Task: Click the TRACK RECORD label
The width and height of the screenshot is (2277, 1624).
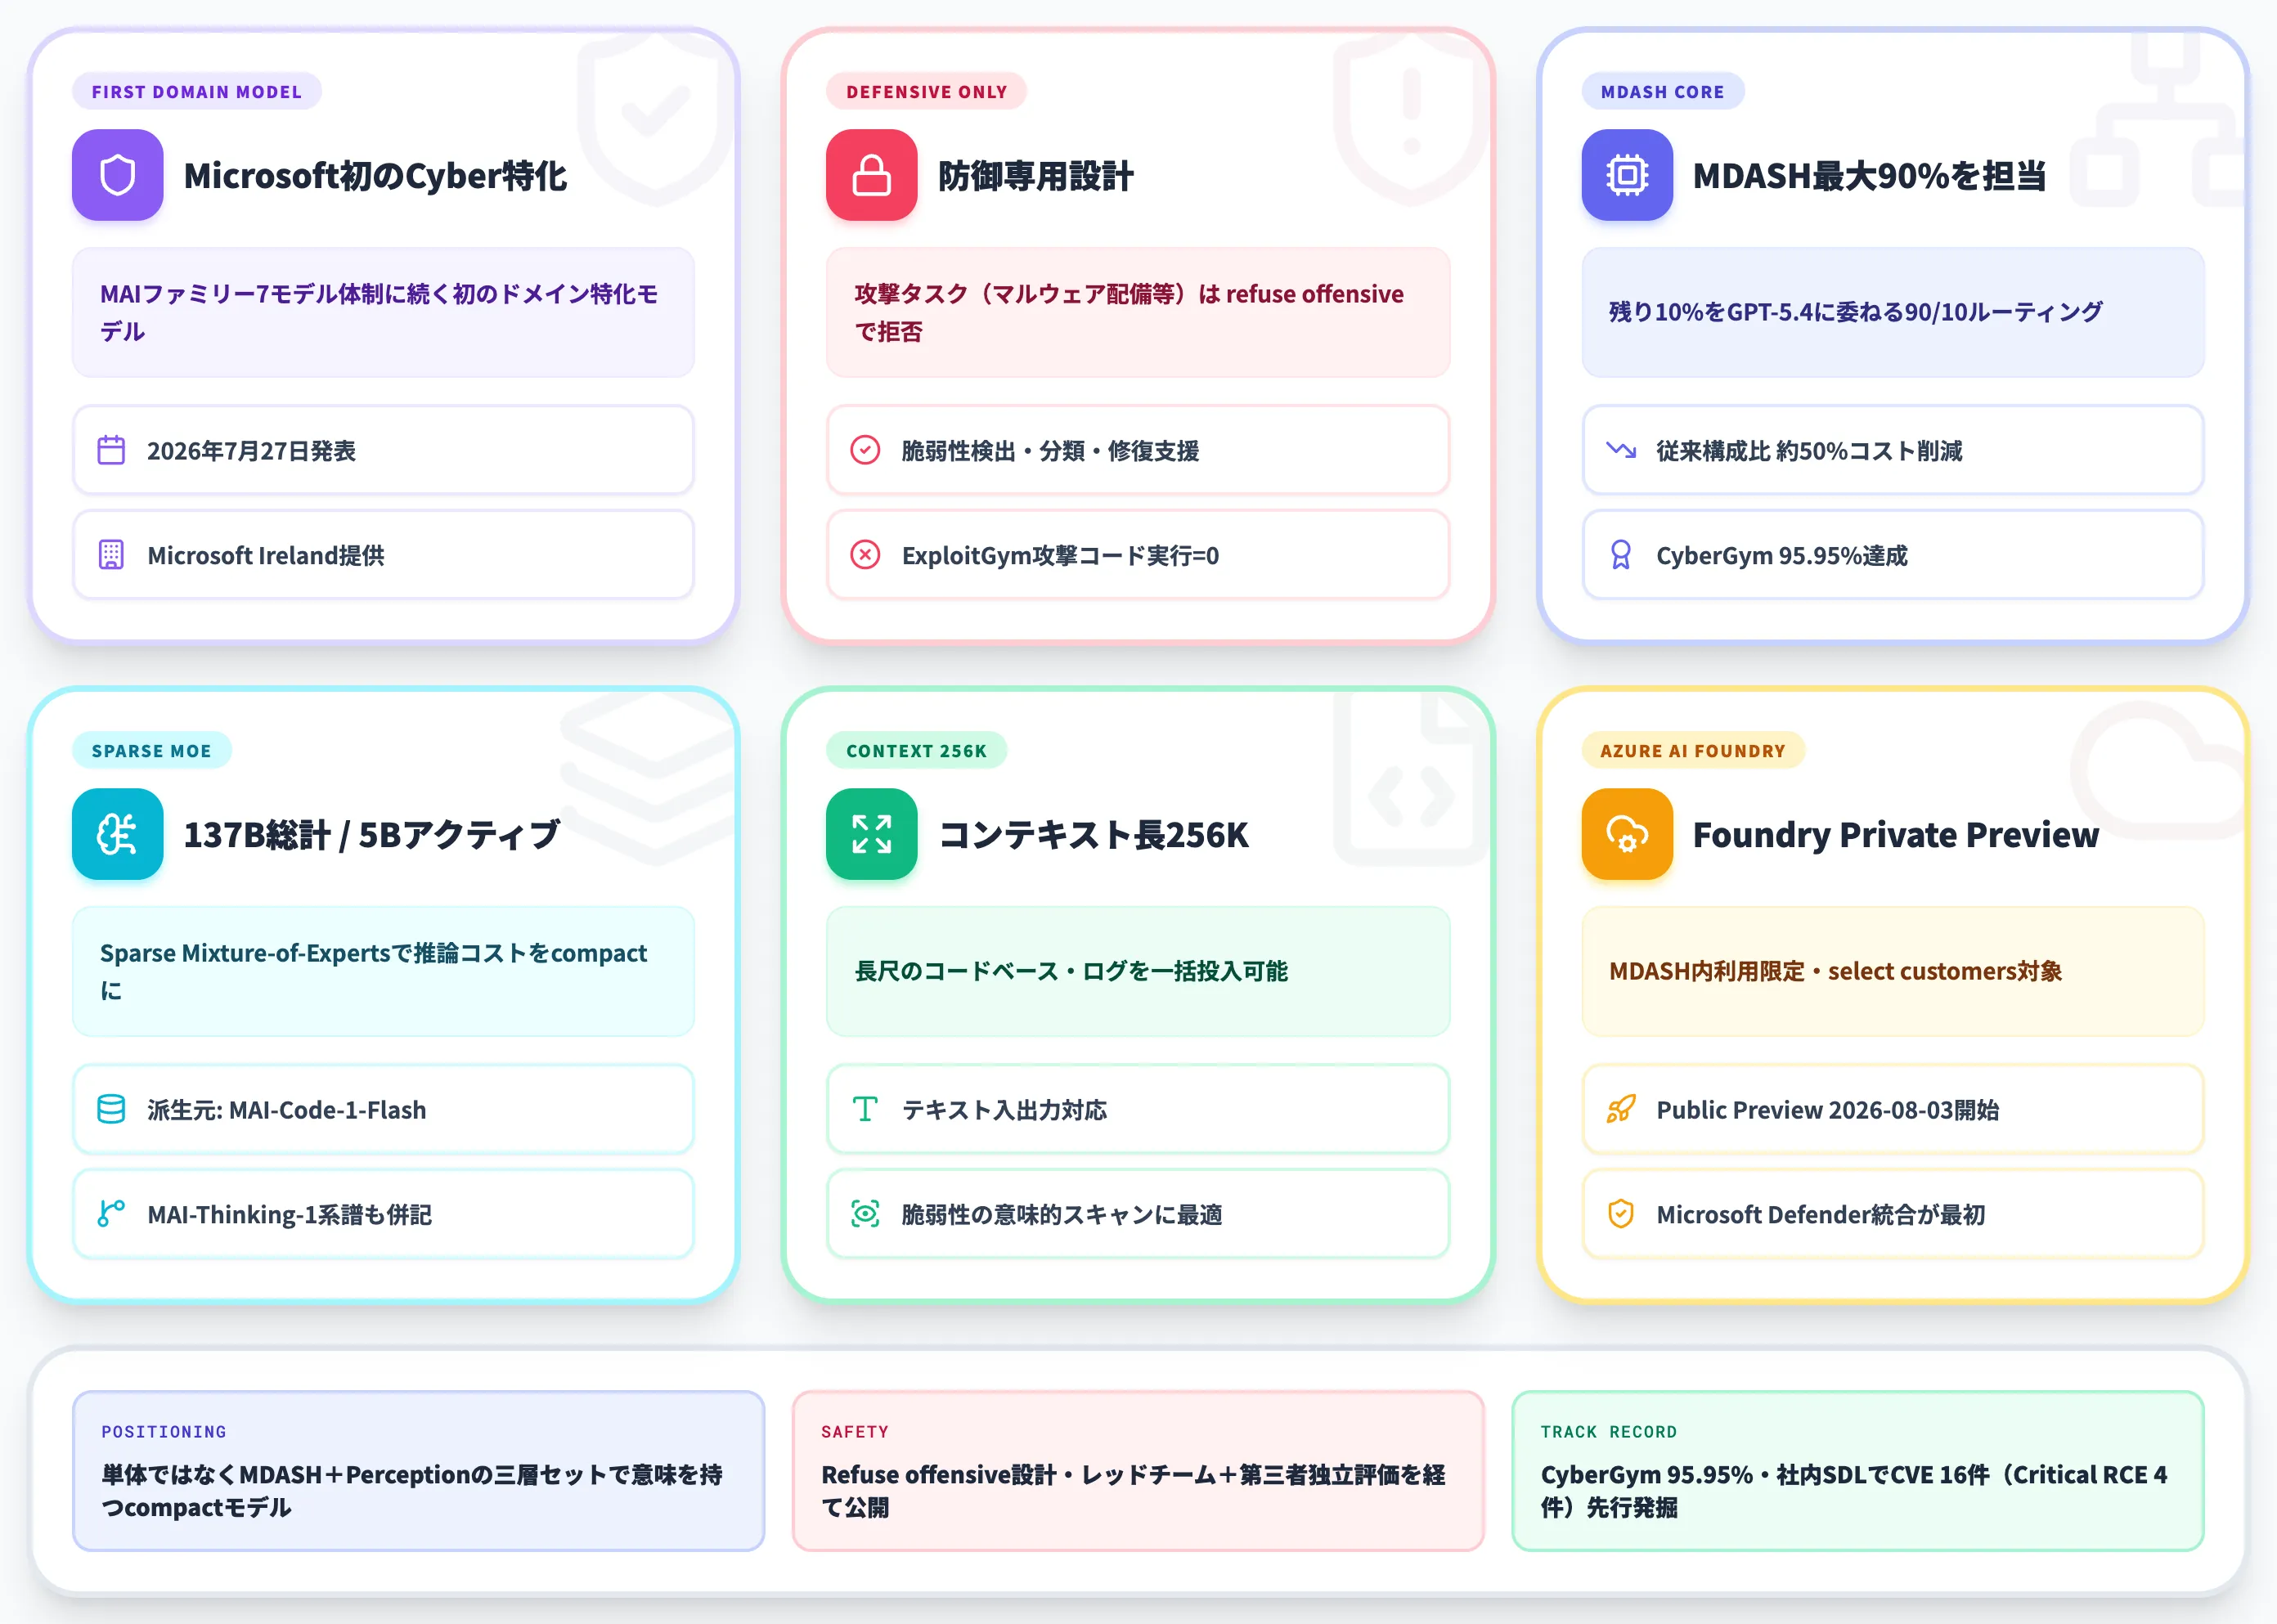Action: [x=1608, y=1431]
